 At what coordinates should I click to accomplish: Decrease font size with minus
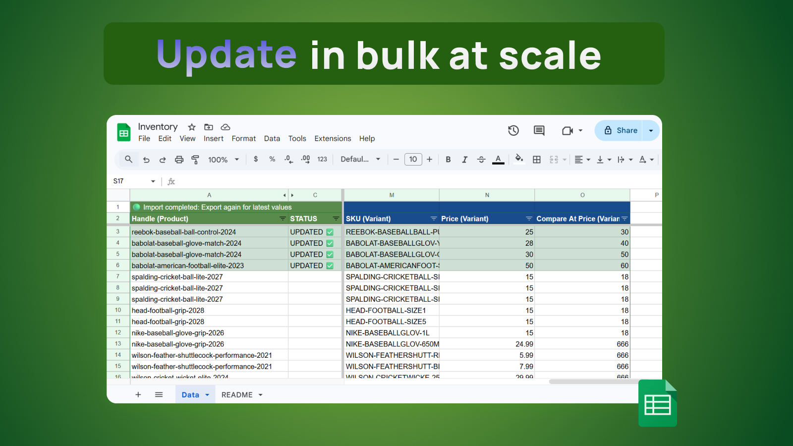tap(396, 159)
